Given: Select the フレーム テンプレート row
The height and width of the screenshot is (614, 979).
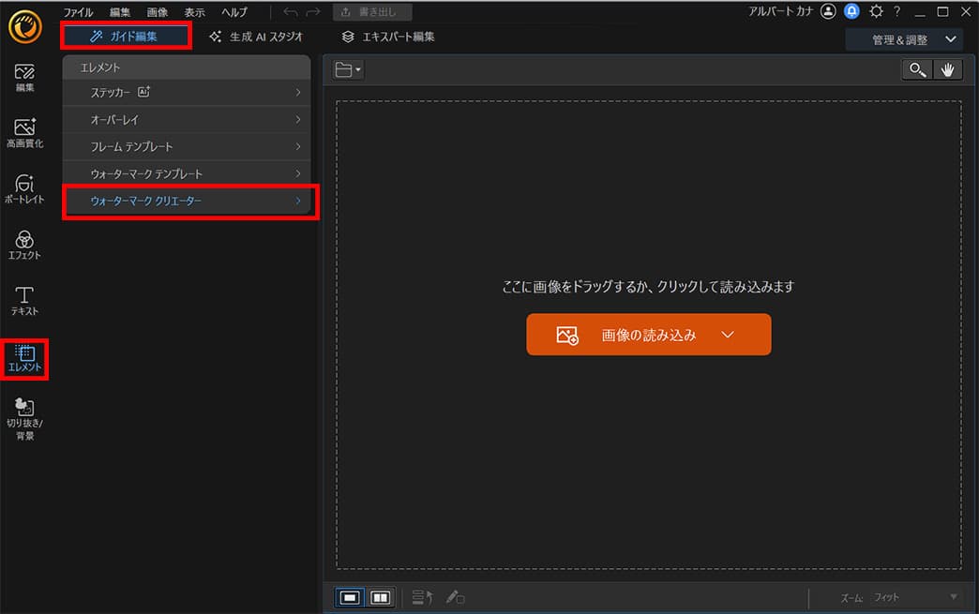Looking at the screenshot, I should click(187, 146).
